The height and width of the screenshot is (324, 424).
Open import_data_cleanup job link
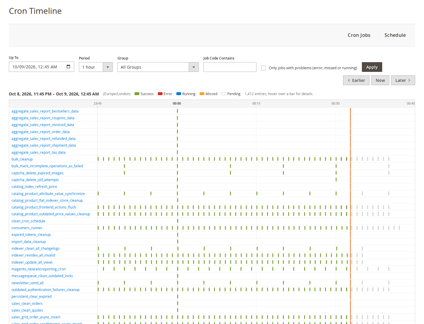(x=29, y=242)
